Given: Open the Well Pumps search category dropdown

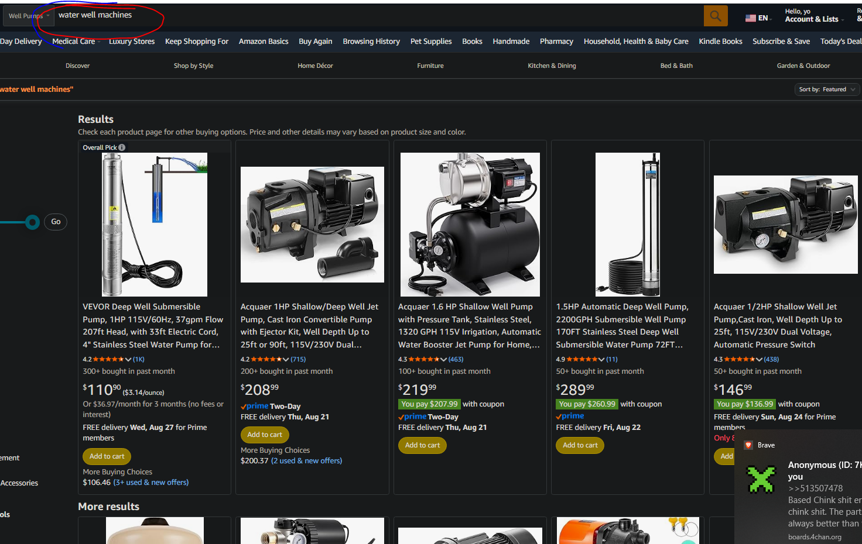Looking at the screenshot, I should point(29,16).
